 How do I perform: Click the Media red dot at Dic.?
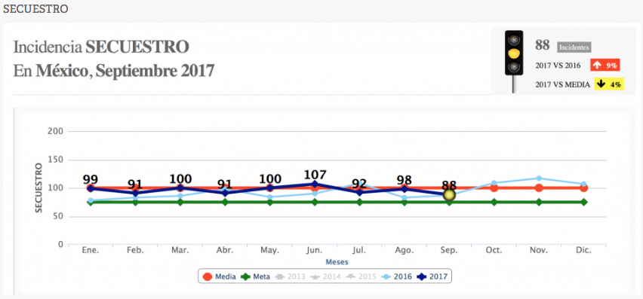tap(583, 188)
